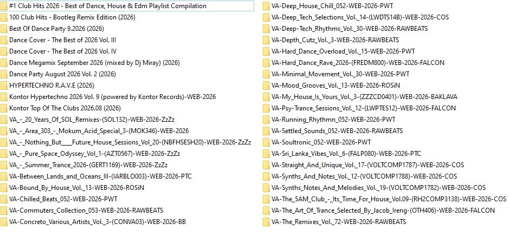Select 'Kontor Top Of The Clubs 2026.08' name
The width and height of the screenshot is (510, 237).
[x=64, y=108]
